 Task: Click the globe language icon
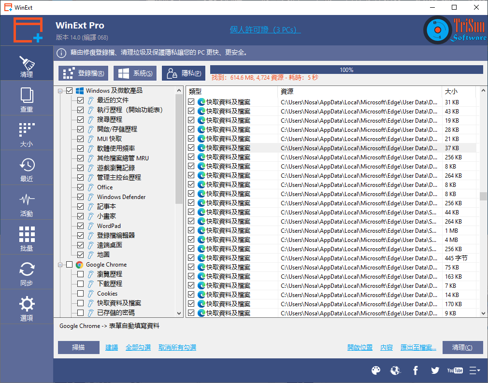pos(395,370)
